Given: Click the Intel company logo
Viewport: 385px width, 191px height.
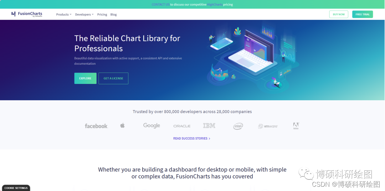Looking at the screenshot, I should click(238, 126).
